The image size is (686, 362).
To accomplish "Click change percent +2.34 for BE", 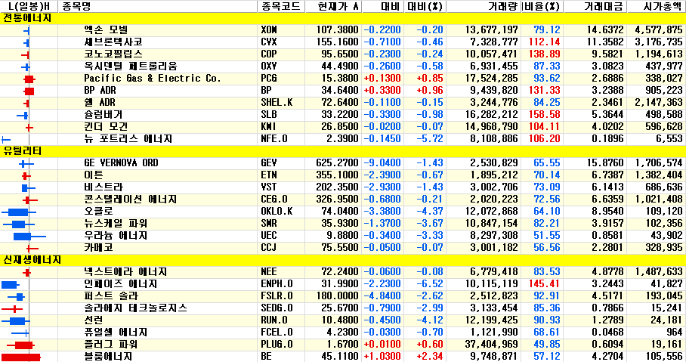I will [x=430, y=356].
